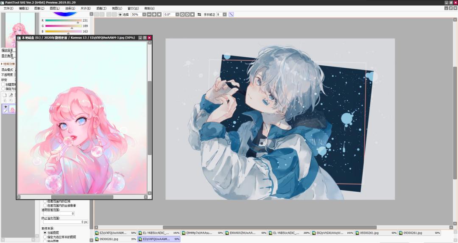Open the 滤镜(T) filter menu
The height and width of the screenshot is (243, 458).
(101, 8)
